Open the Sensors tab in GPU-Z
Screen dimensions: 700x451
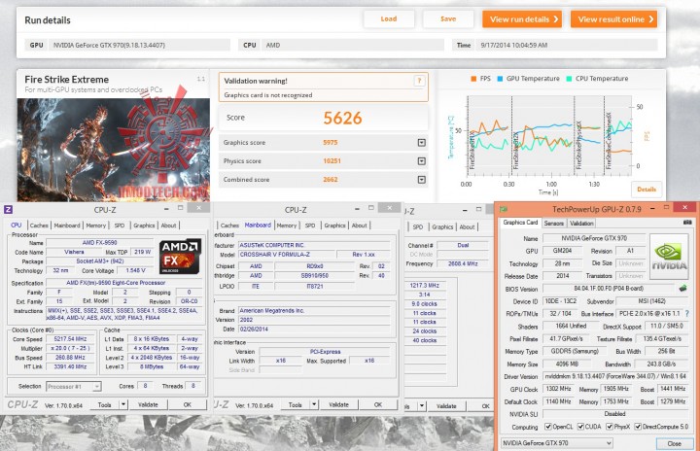click(x=553, y=223)
